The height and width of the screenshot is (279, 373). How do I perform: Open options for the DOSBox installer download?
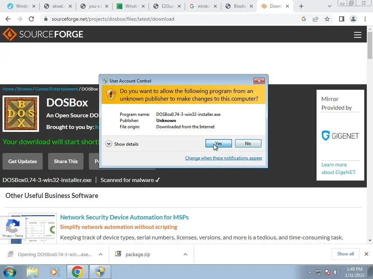(101, 254)
